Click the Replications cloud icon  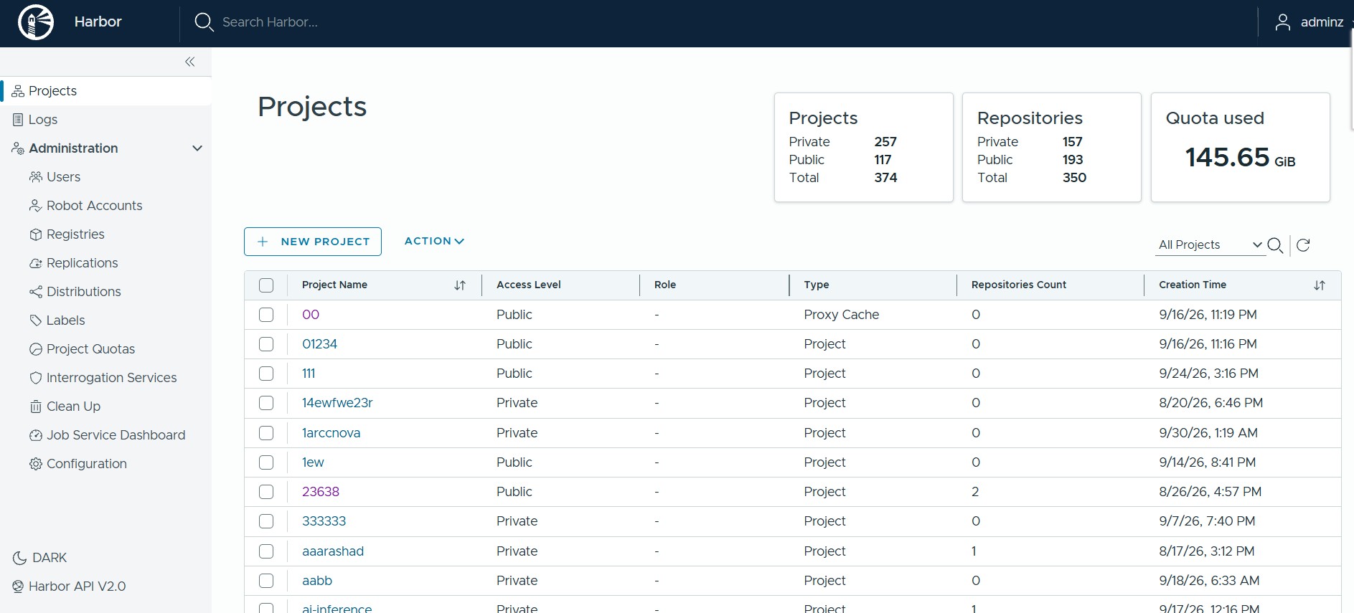pyautogui.click(x=36, y=263)
